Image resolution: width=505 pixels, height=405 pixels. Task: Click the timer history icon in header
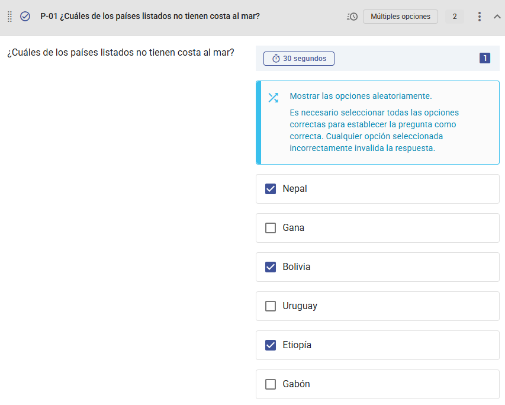pyautogui.click(x=352, y=17)
